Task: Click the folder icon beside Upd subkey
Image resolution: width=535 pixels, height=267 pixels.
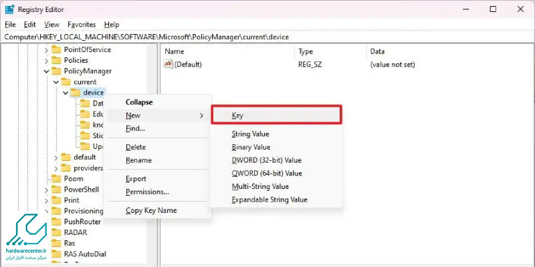Action: (85, 146)
